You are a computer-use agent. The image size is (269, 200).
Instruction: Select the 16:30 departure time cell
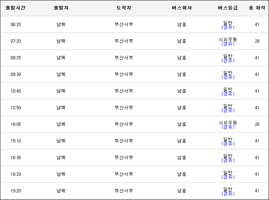pos(16,157)
